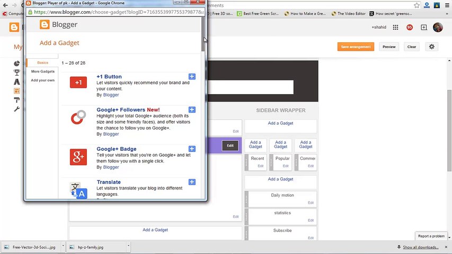Click the red g+ Badge thumbnail
The image size is (452, 254).
(x=78, y=157)
